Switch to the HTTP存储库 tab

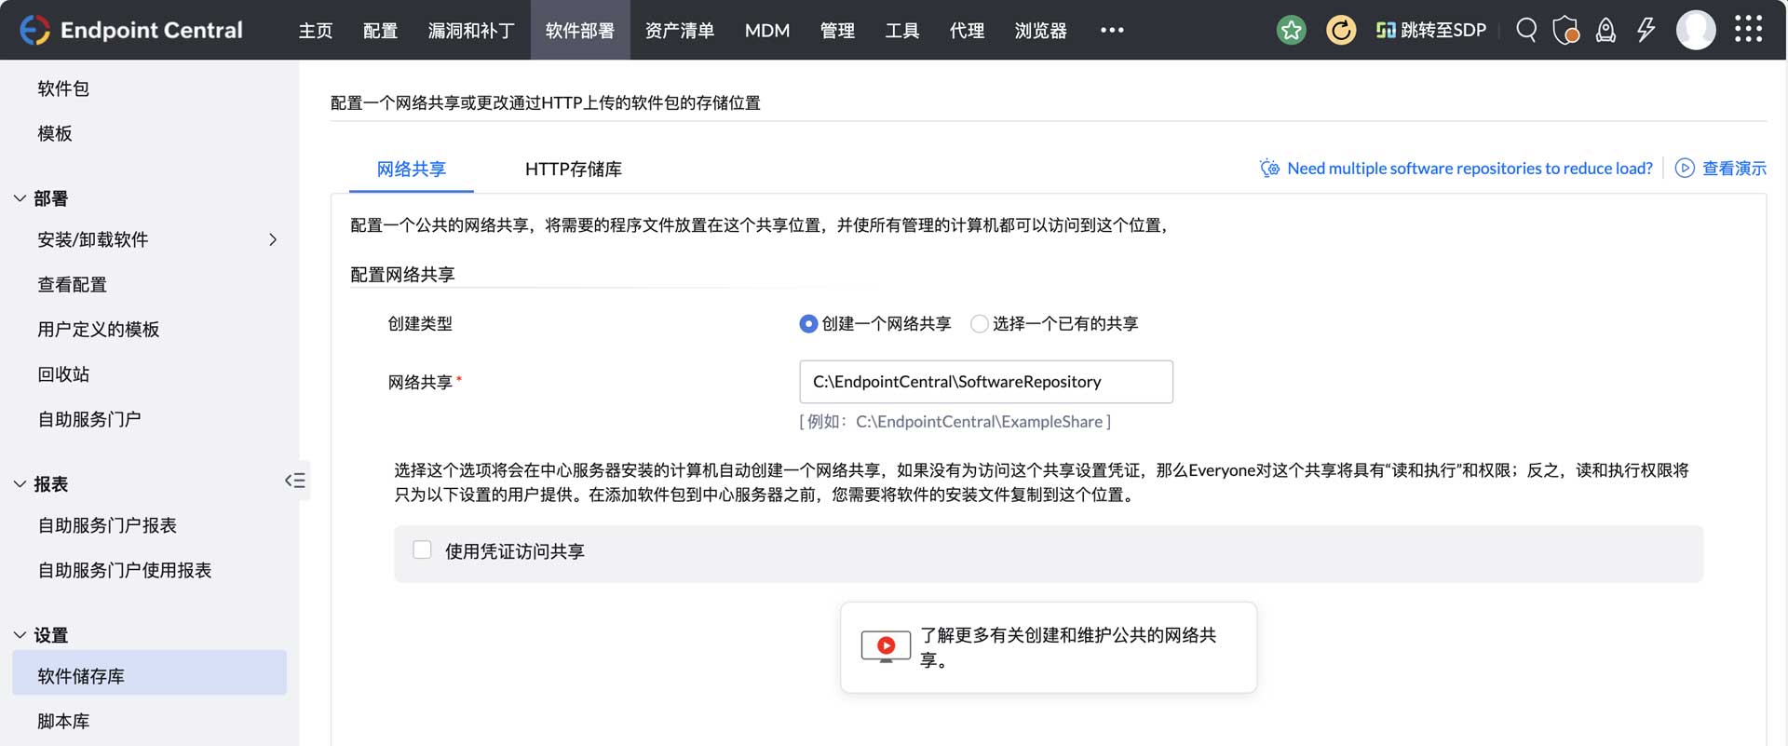573,169
